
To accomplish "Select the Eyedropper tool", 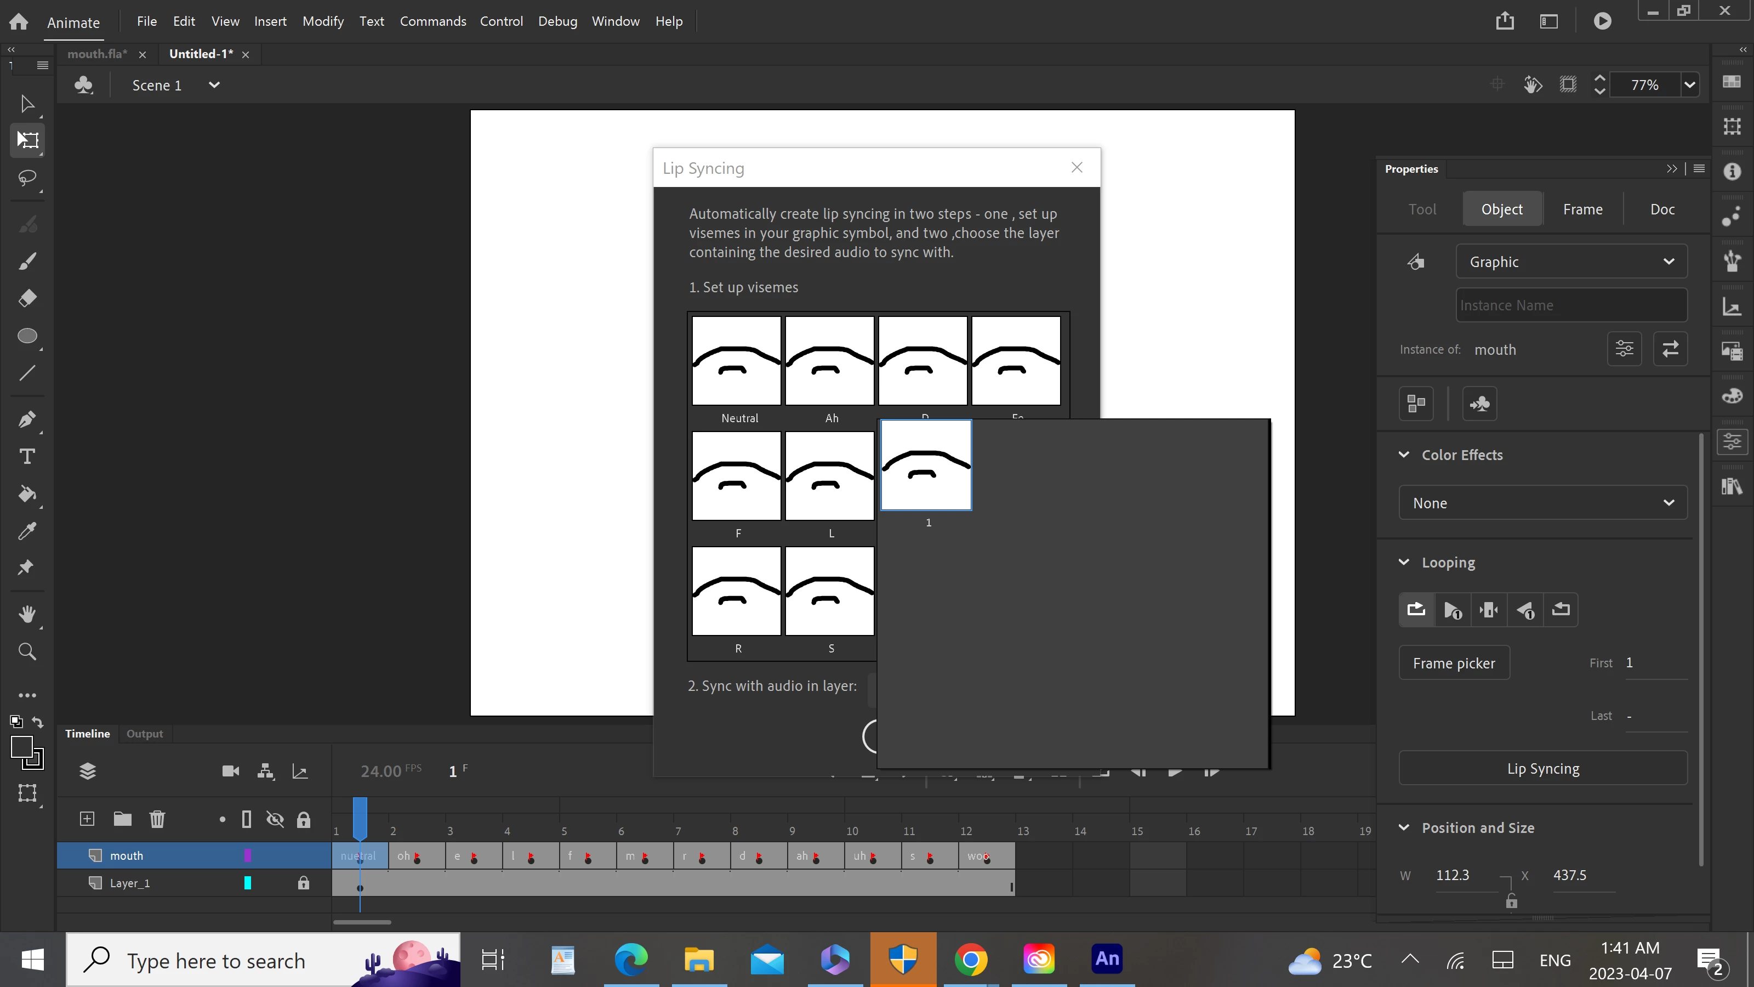I will point(27,531).
